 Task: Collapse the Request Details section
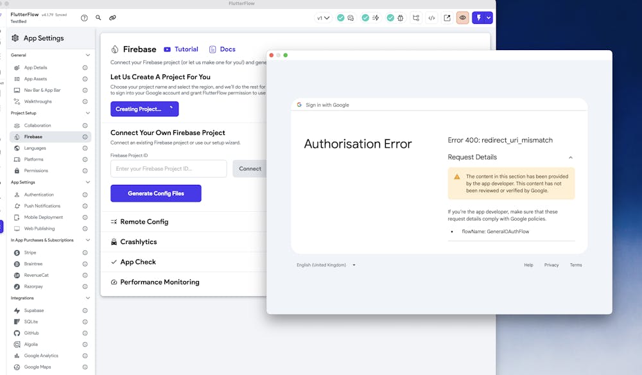point(571,157)
